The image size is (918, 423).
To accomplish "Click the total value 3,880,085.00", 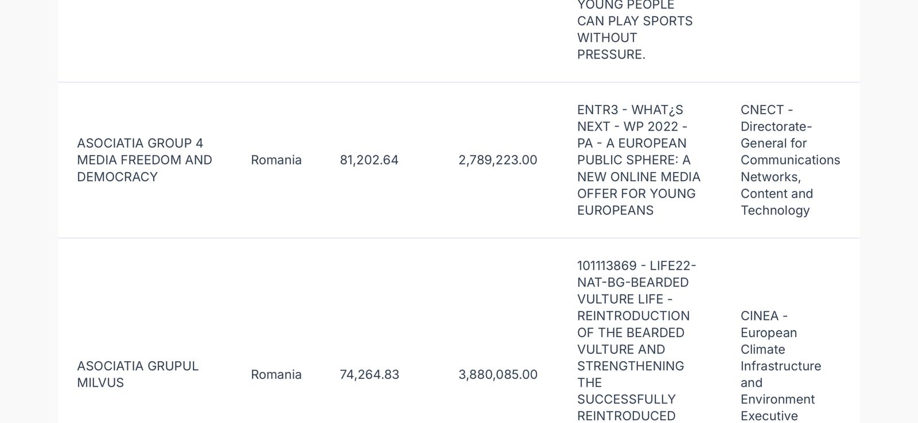I will 498,374.
